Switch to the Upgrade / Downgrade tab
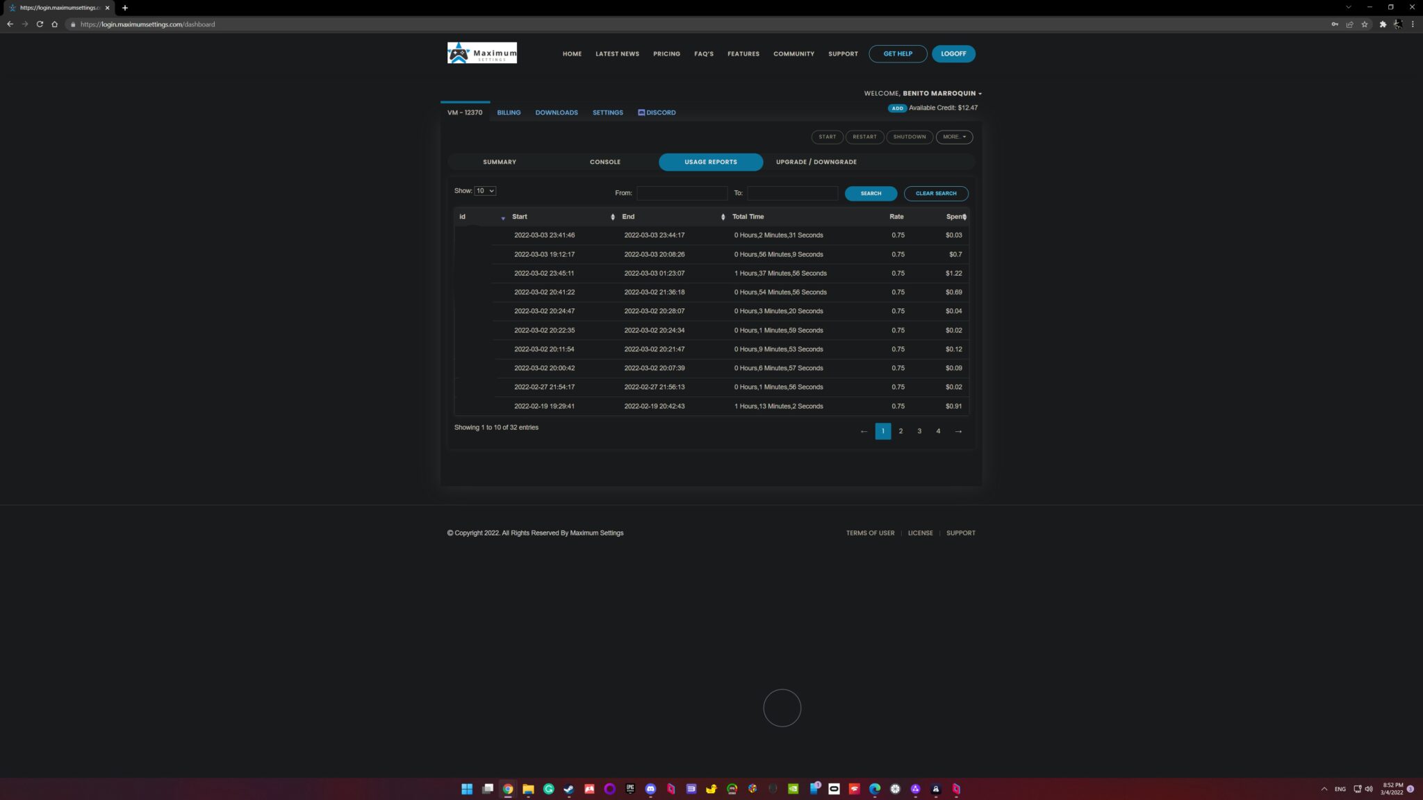 (816, 162)
